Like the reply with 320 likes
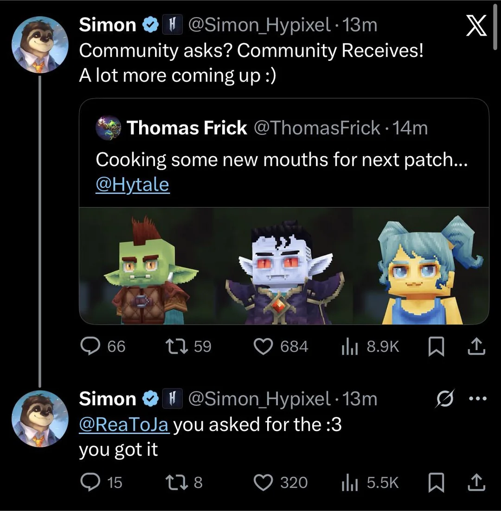501x511 pixels. coord(264,483)
